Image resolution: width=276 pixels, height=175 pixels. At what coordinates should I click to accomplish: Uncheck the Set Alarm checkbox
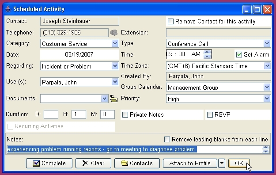[x=239, y=55]
